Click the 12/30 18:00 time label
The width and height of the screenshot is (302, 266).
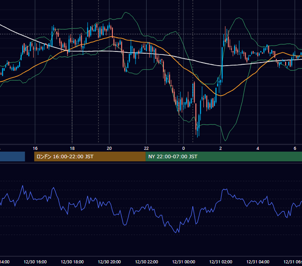click(x=72, y=262)
